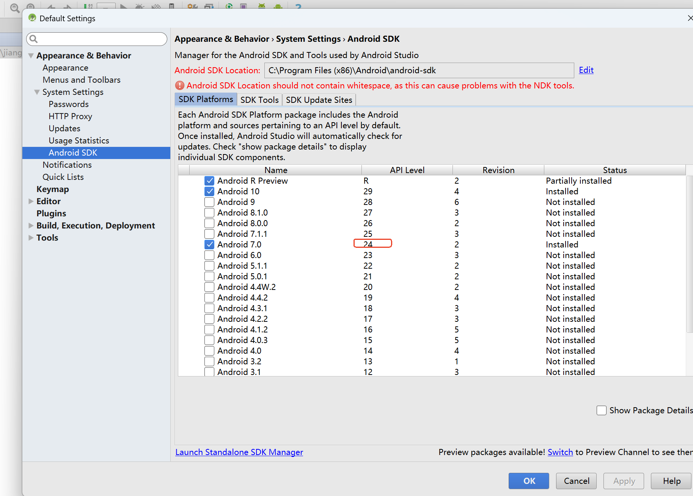Select Menus and Toolbars in the tree
Viewport: 693px width, 496px height.
tap(82, 80)
